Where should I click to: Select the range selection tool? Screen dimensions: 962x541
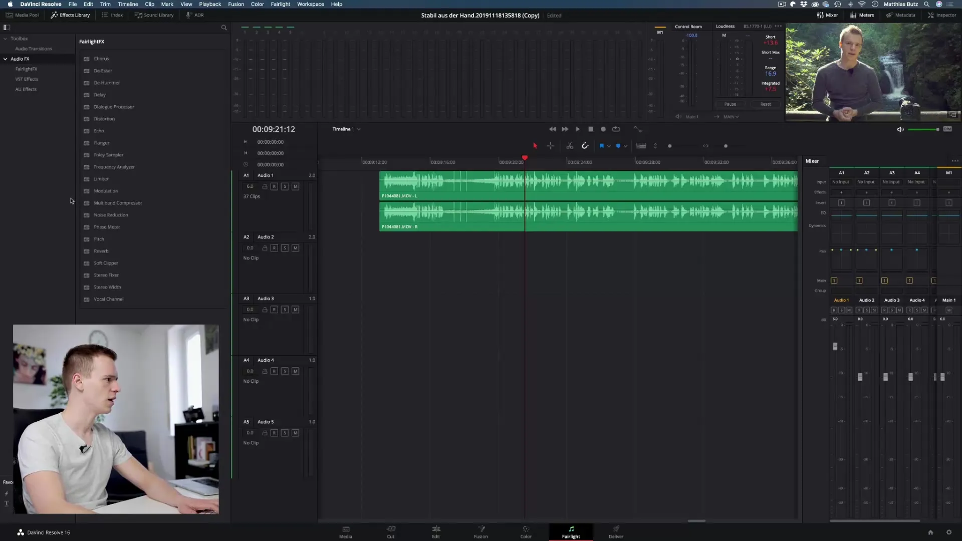click(550, 146)
